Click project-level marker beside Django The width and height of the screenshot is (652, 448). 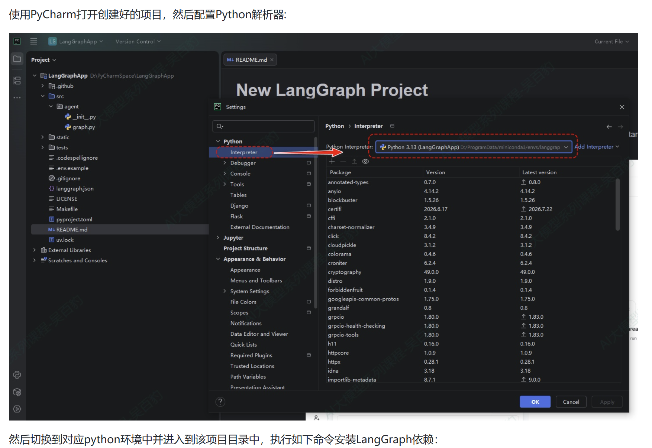pos(309,205)
